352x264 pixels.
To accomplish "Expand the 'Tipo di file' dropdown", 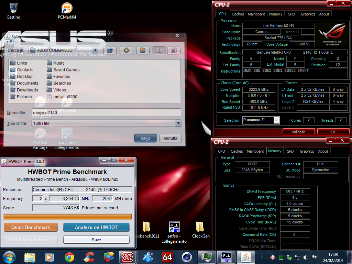I will pos(178,123).
